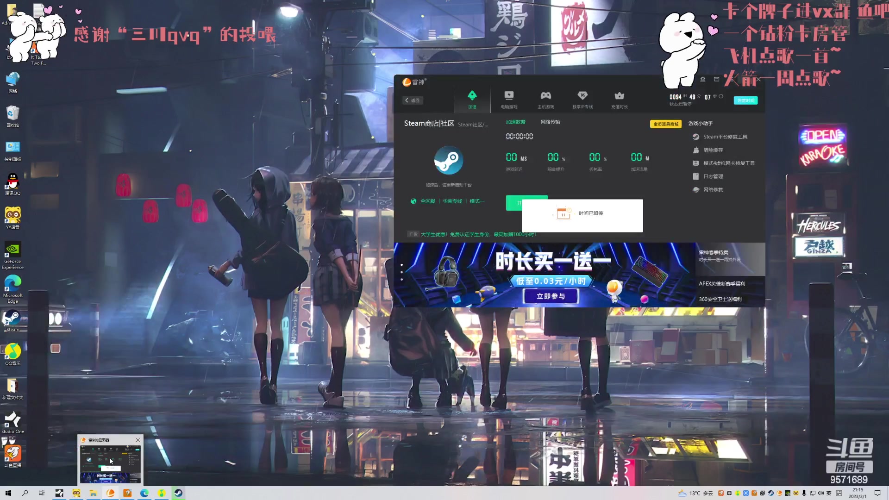This screenshot has width=889, height=500.
Task: Run 网络修复 tool
Action: pyautogui.click(x=708, y=190)
